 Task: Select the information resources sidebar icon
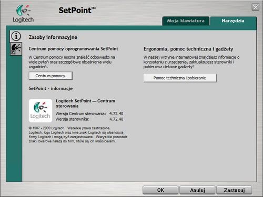point(16,36)
